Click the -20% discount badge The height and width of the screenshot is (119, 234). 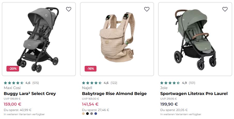(13, 69)
